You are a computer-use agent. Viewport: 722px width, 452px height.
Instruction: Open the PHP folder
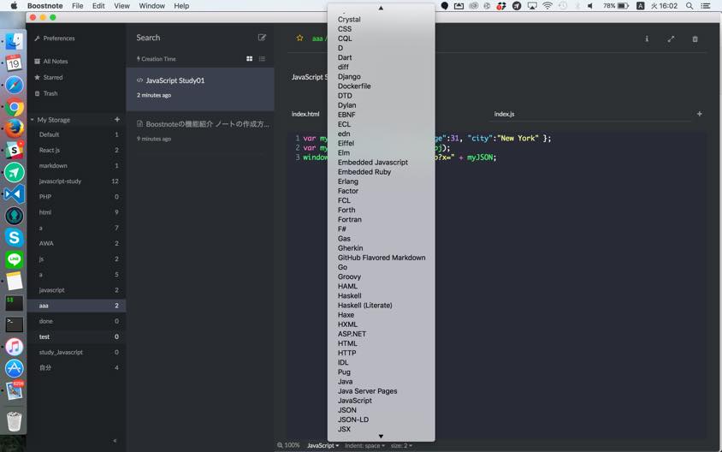point(76,197)
